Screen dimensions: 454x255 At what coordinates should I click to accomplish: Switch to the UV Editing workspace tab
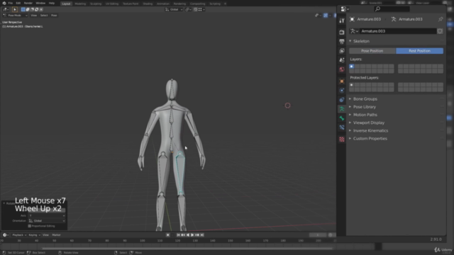point(112,4)
